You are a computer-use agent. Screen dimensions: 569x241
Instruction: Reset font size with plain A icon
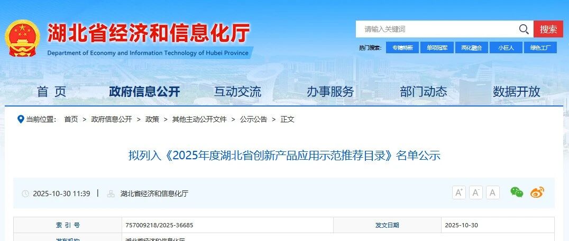tap(493, 192)
